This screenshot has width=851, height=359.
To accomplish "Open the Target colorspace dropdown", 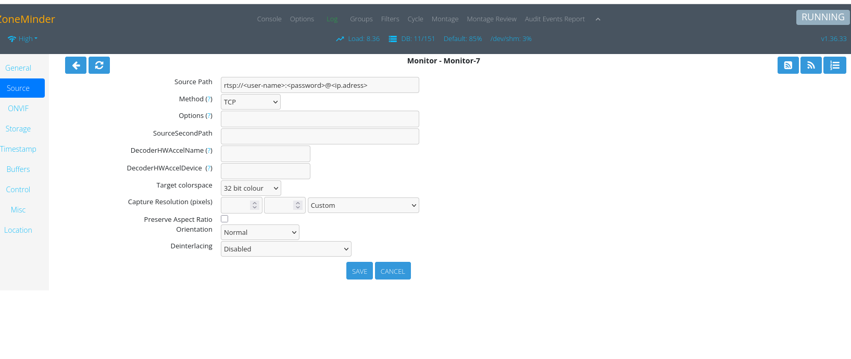I will click(x=251, y=188).
